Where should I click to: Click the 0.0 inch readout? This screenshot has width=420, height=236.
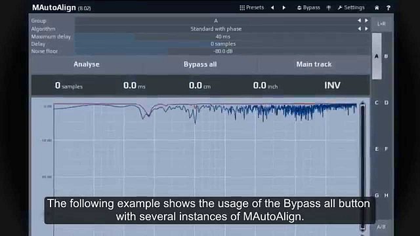(265, 86)
